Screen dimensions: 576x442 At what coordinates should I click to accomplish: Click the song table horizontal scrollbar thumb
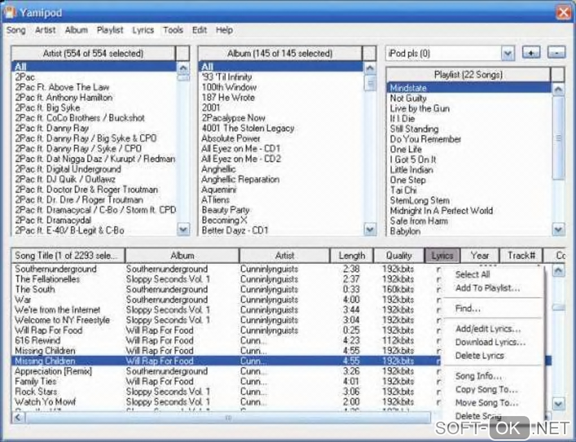tap(228, 417)
